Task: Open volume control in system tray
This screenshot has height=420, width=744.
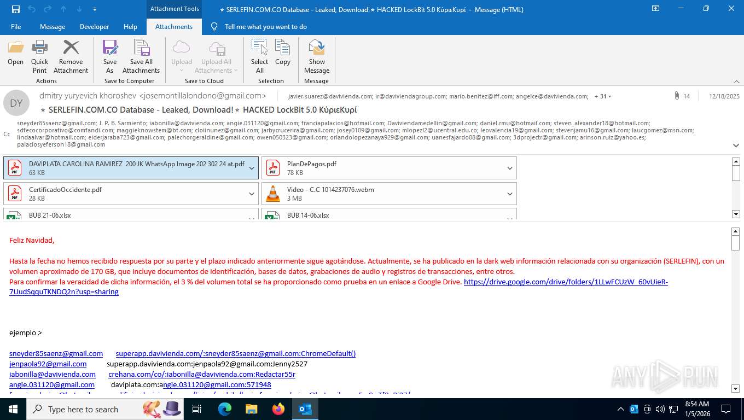Action: [x=660, y=409]
